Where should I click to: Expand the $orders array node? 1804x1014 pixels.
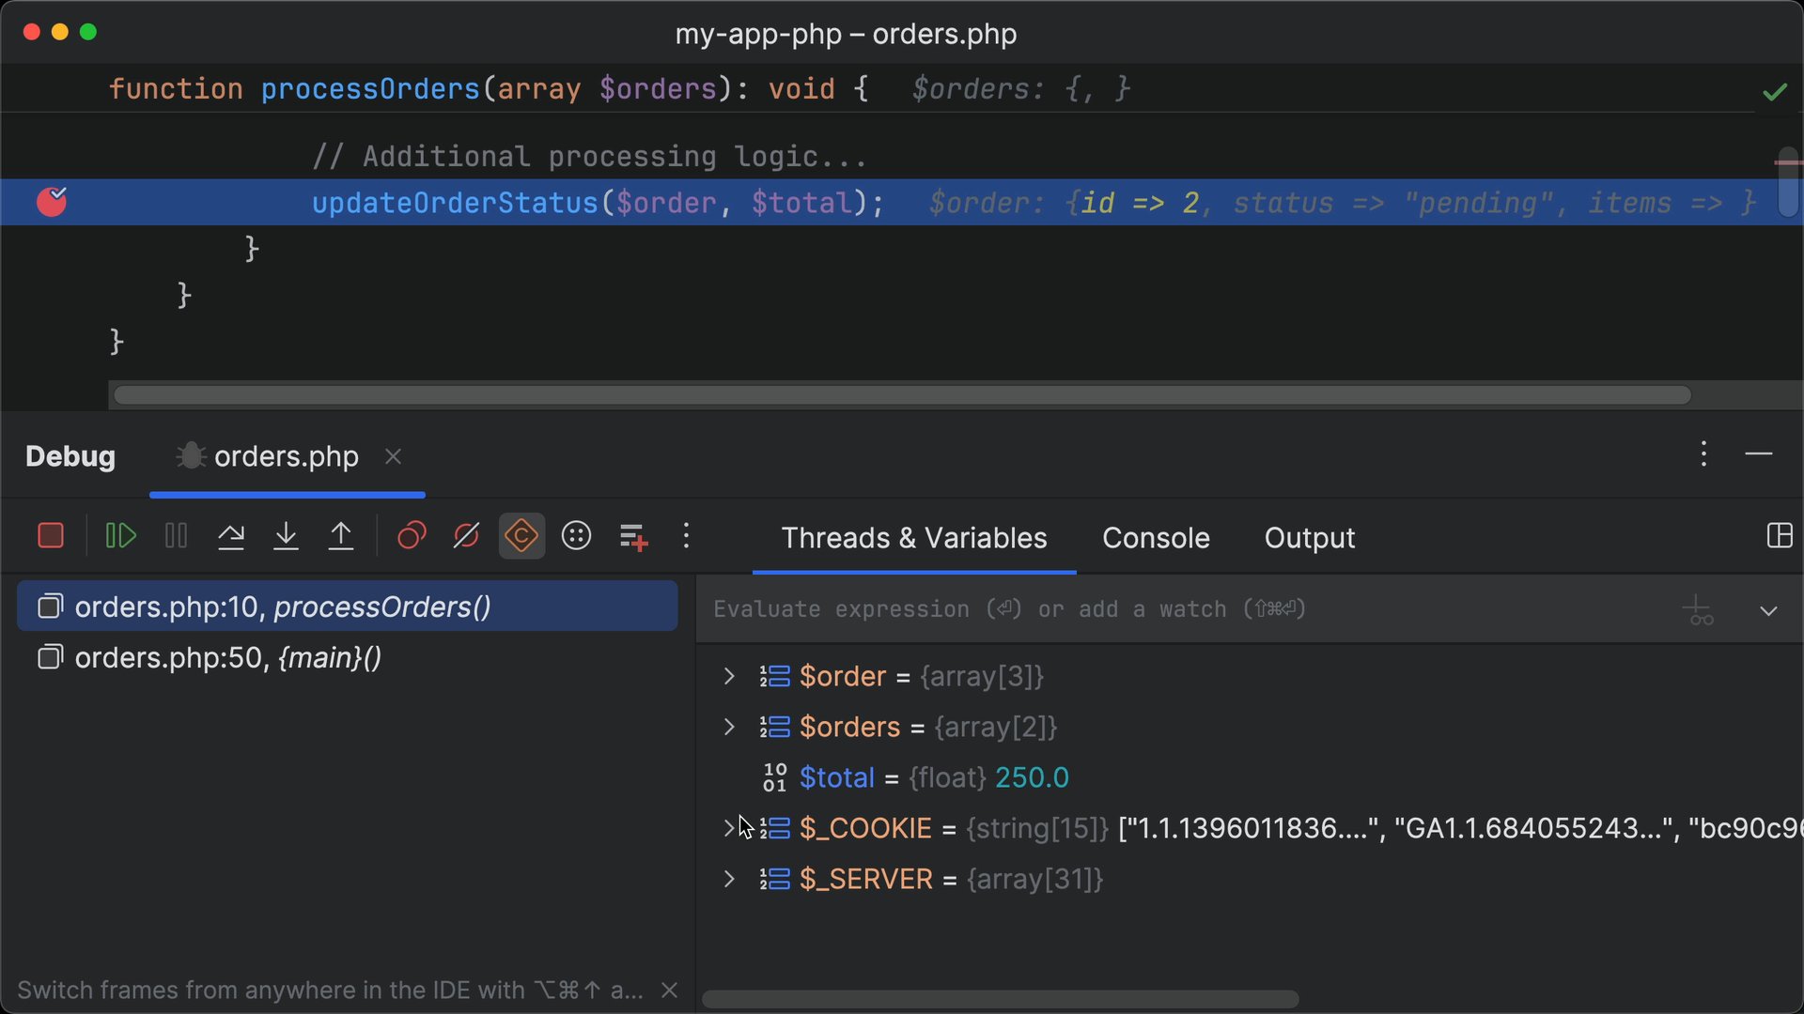coord(729,727)
